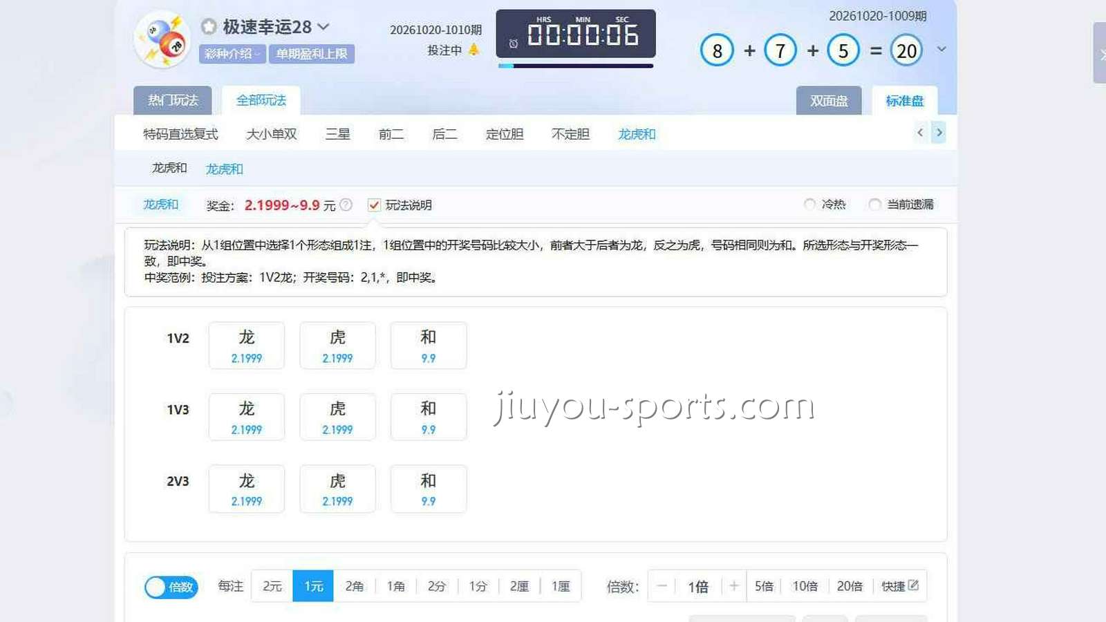Click the 1倍 multiplier input field
The image size is (1106, 622).
point(698,586)
